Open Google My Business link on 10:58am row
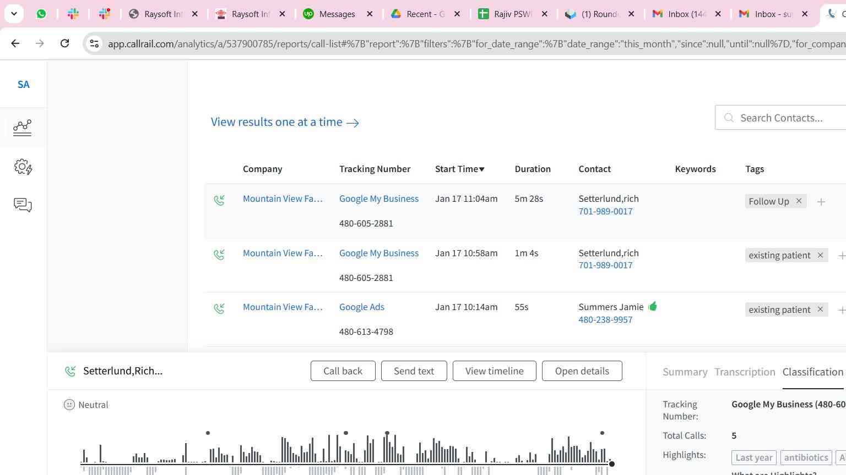846x475 pixels. click(379, 253)
